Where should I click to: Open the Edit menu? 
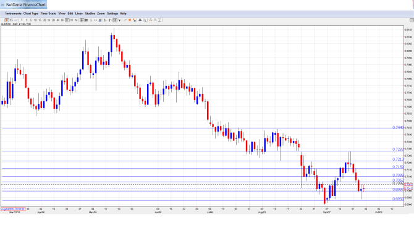(x=70, y=14)
